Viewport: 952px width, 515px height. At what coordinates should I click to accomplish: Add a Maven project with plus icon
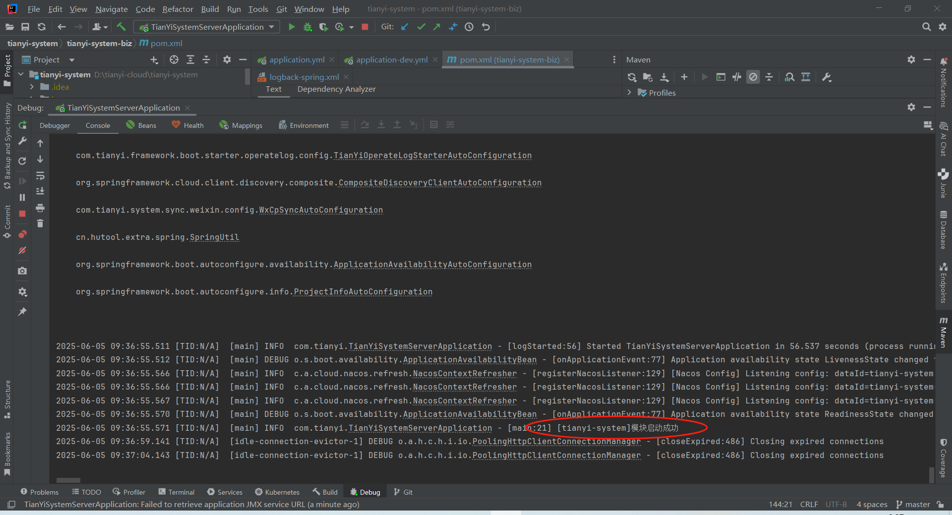pos(684,77)
